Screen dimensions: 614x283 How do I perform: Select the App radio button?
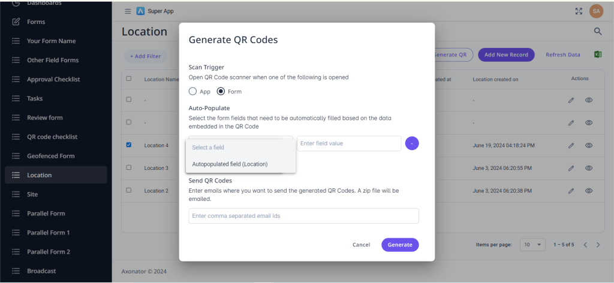point(192,92)
